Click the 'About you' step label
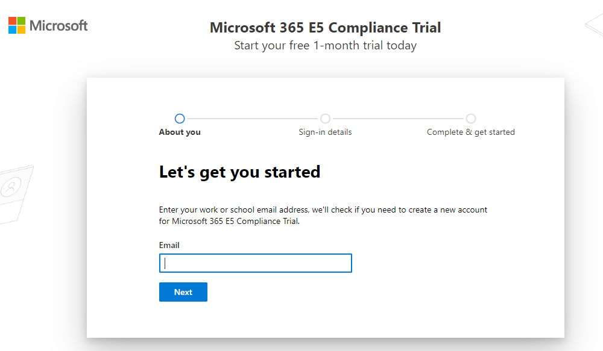This screenshot has height=351, width=603. [180, 132]
